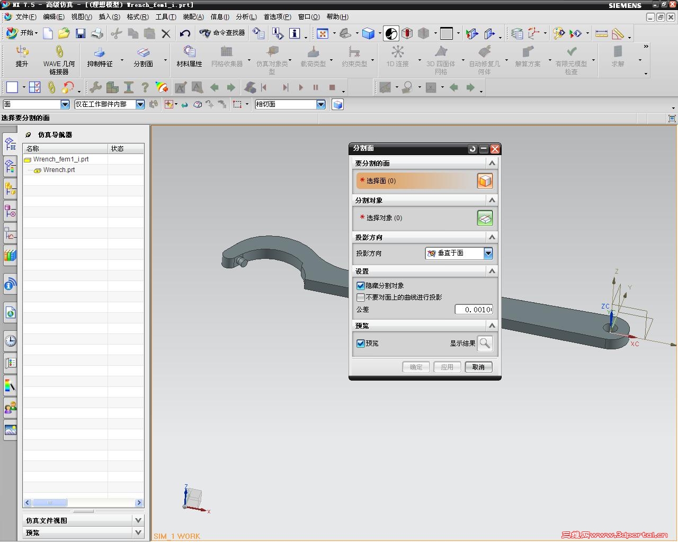Collapse the 设置 section
Viewport: 678px width, 542px height.
492,272
